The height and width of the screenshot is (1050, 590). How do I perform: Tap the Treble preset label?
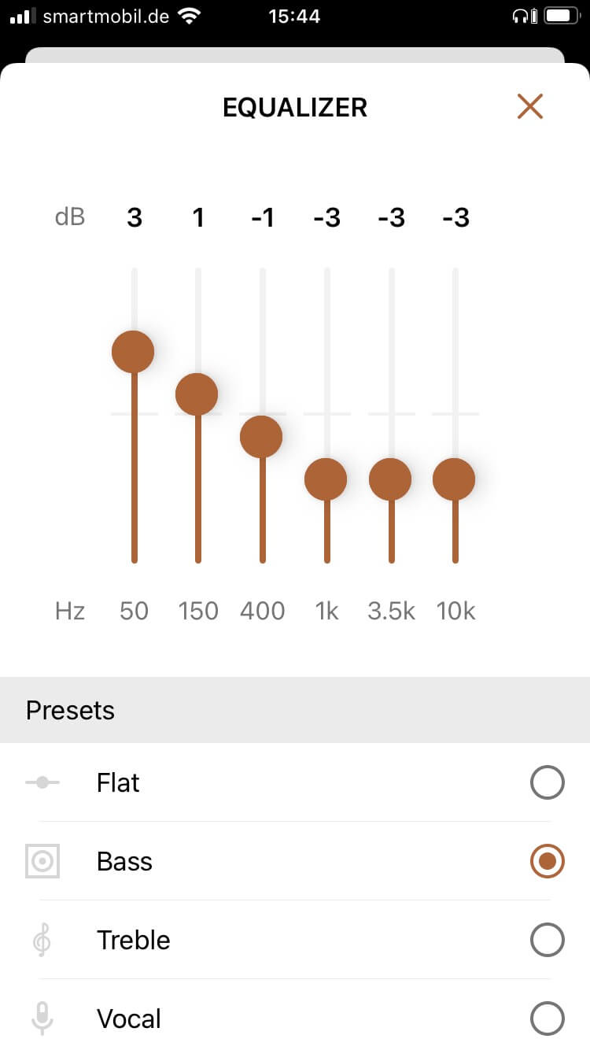(x=133, y=940)
